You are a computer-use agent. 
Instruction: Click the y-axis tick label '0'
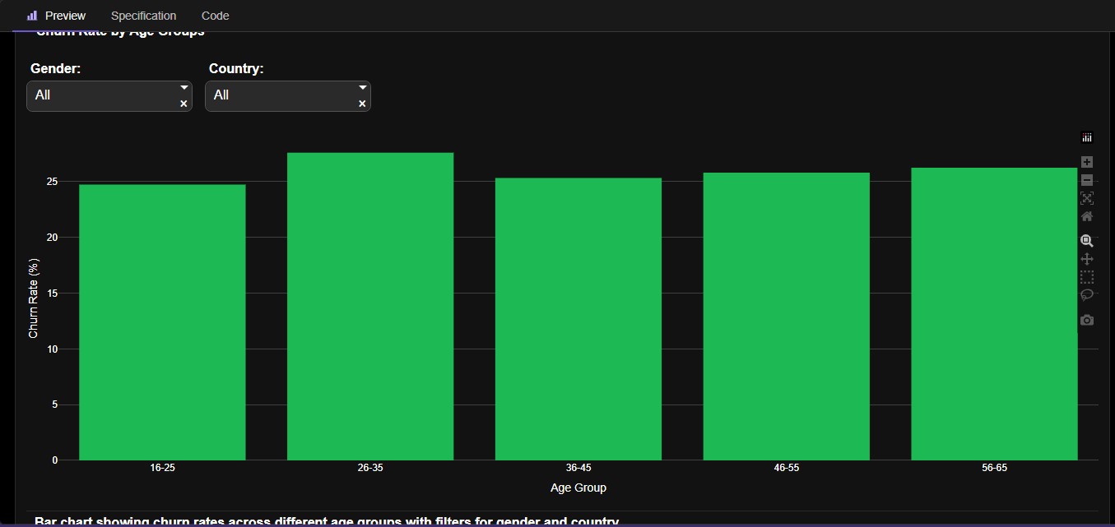(x=55, y=460)
